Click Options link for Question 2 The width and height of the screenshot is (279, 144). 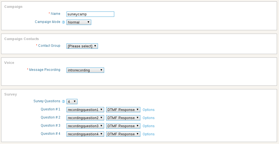(148, 118)
